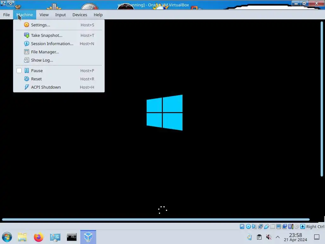The width and height of the screenshot is (325, 244).
Task: Open the Help menu
Action: [98, 15]
